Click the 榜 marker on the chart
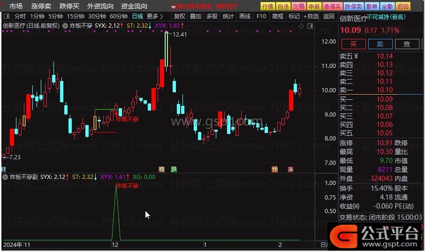This screenshot has height=252, width=426. pyautogui.click(x=162, y=170)
